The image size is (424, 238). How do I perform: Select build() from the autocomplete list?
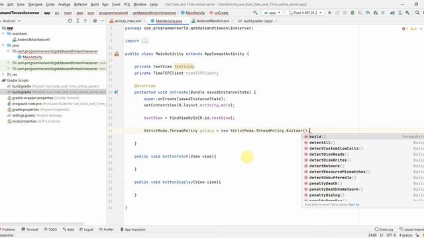[x=362, y=137]
